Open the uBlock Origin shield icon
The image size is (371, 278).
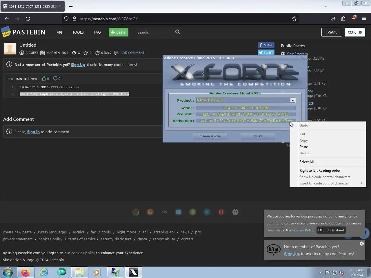[x=354, y=18]
